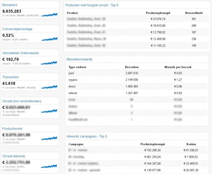Click the value per visit € 0,83
Image resolution: width=212 pixels, height=174 pixels.
(178, 73)
